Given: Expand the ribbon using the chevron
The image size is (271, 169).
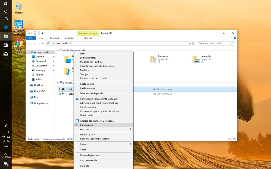Looking at the screenshot, I should (x=231, y=38).
